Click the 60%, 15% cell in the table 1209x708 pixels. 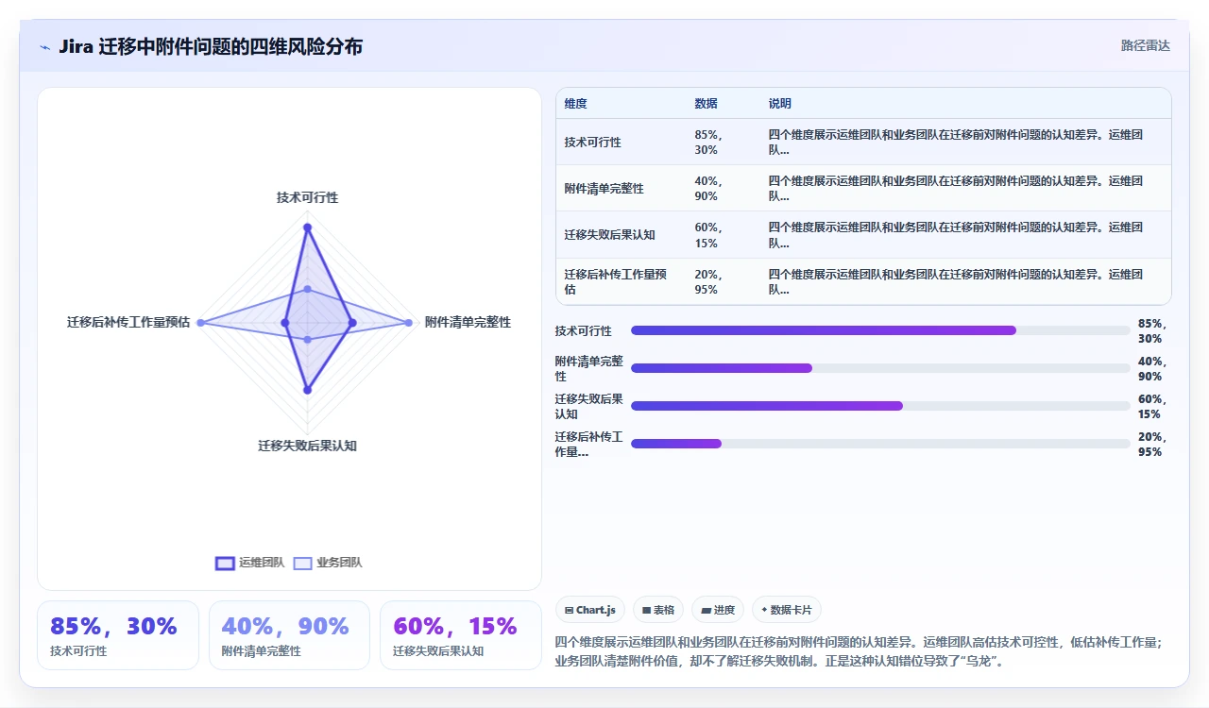708,234
